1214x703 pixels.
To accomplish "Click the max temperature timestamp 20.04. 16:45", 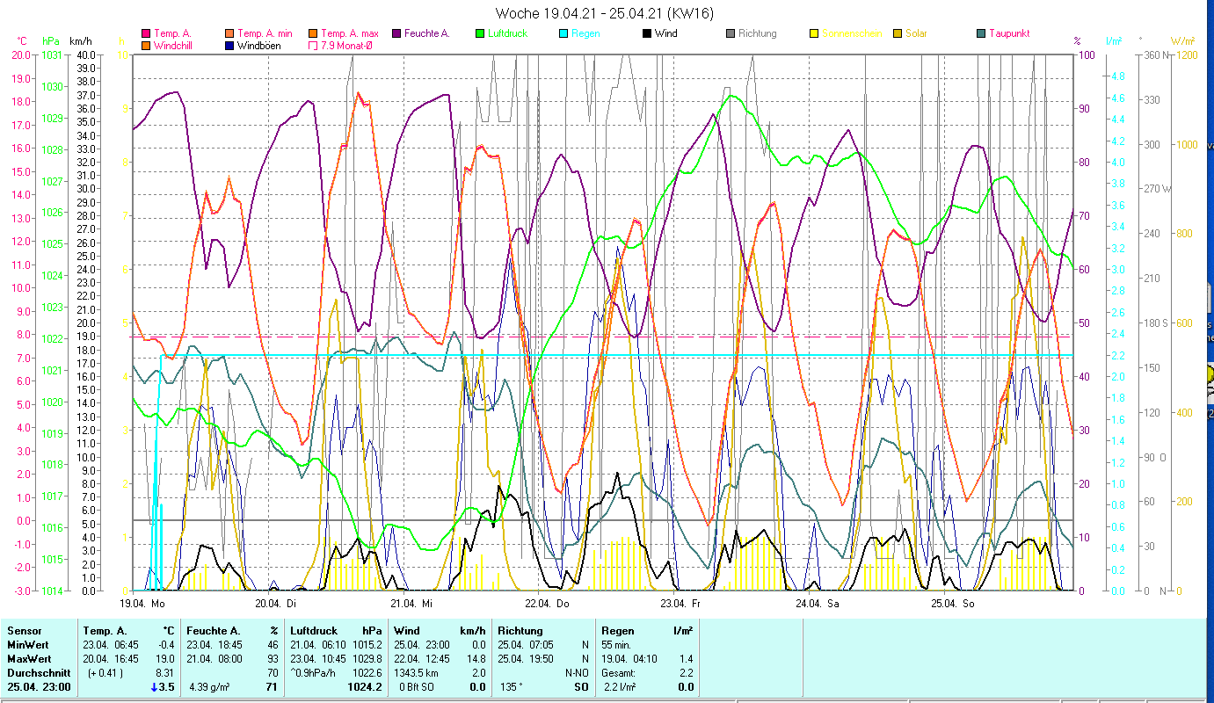I will (111, 659).
